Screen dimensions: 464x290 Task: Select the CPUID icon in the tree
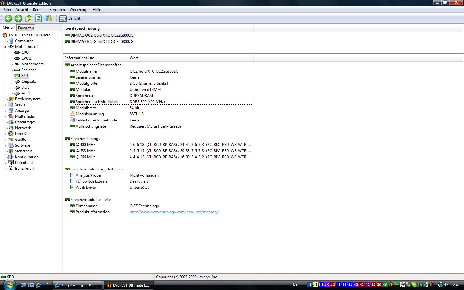pos(17,58)
